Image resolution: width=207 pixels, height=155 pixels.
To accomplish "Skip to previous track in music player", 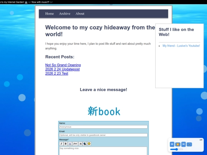I will coord(172,144).
